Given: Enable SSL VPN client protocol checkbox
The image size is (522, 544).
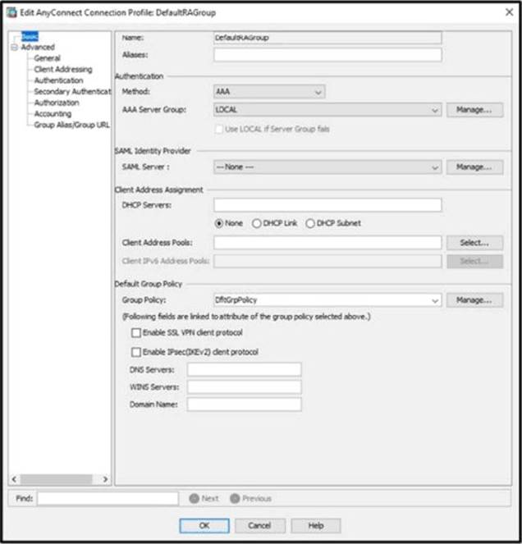Looking at the screenshot, I should click(136, 333).
